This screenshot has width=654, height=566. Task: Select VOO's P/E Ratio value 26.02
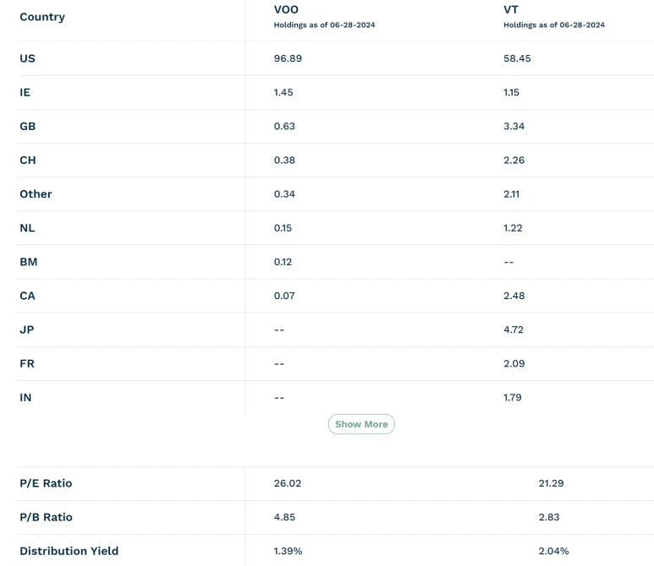click(288, 483)
